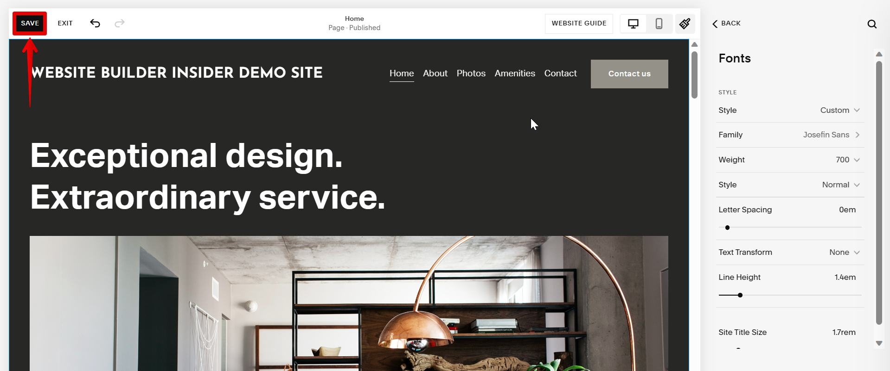Switch to desktop preview icon
Viewport: 890px width, 371px height.
tap(633, 24)
